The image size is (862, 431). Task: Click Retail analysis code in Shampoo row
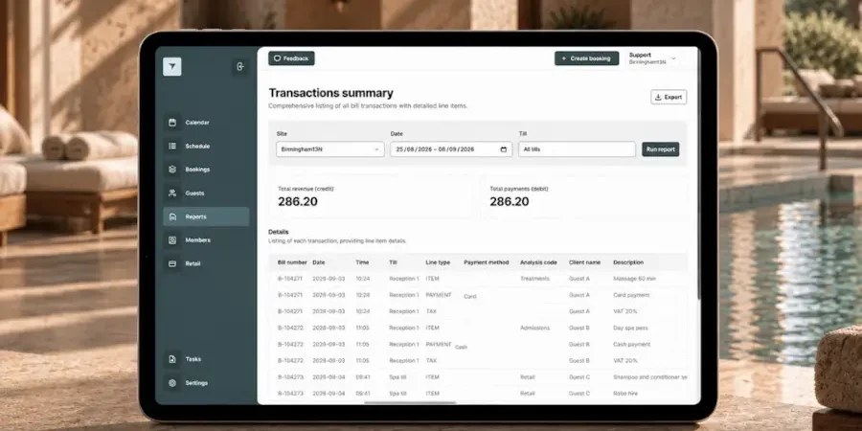point(527,377)
